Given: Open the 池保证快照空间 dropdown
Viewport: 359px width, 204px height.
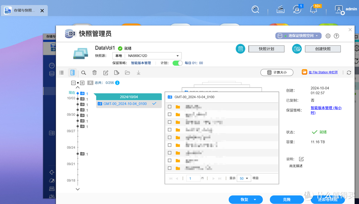Looking at the screenshot, I should 298,36.
